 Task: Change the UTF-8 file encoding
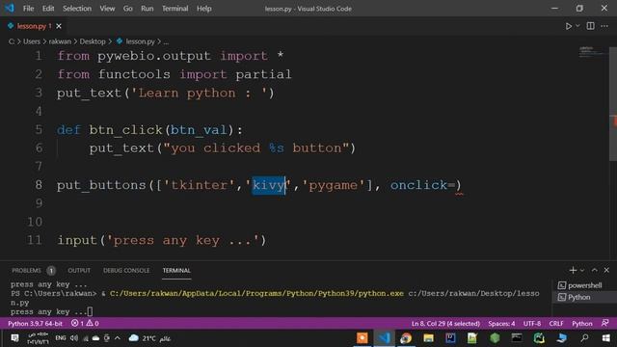[x=532, y=324]
